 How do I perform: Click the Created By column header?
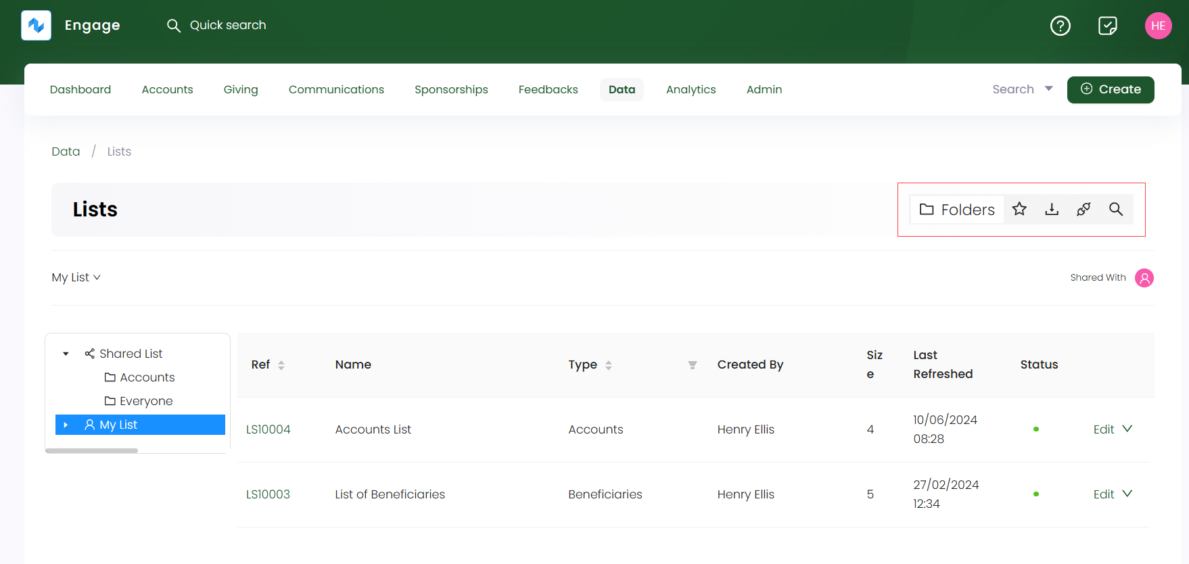click(750, 365)
